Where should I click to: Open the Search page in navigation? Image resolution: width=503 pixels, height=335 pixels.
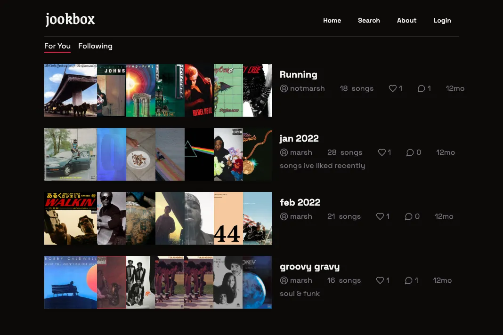click(369, 20)
